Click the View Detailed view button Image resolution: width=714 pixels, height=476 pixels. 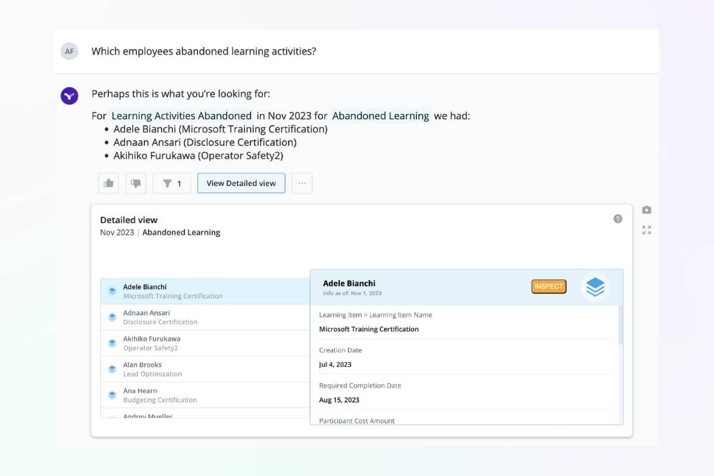point(241,183)
